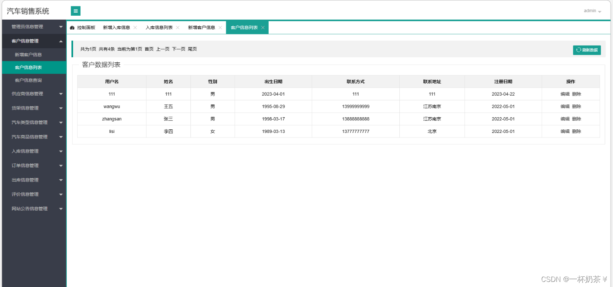This screenshot has width=613, height=287.
Task: Collapse 客户信息管理 menu
Action: 34,41
